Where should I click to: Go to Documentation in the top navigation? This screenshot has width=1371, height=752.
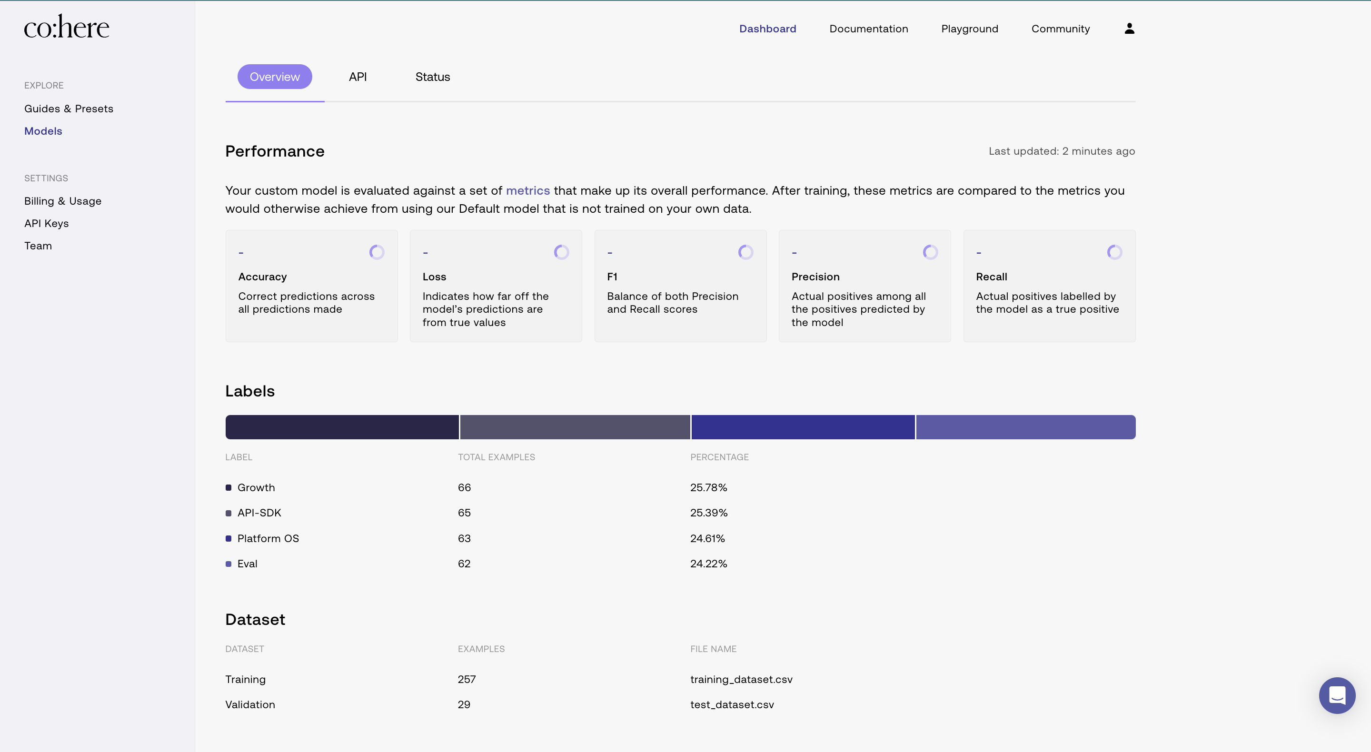pos(868,29)
